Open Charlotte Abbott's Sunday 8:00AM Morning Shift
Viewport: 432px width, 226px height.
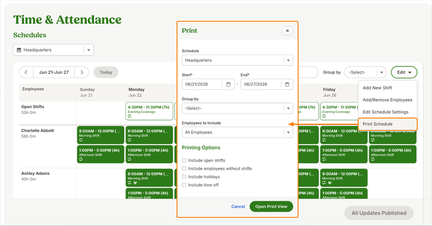click(101, 135)
